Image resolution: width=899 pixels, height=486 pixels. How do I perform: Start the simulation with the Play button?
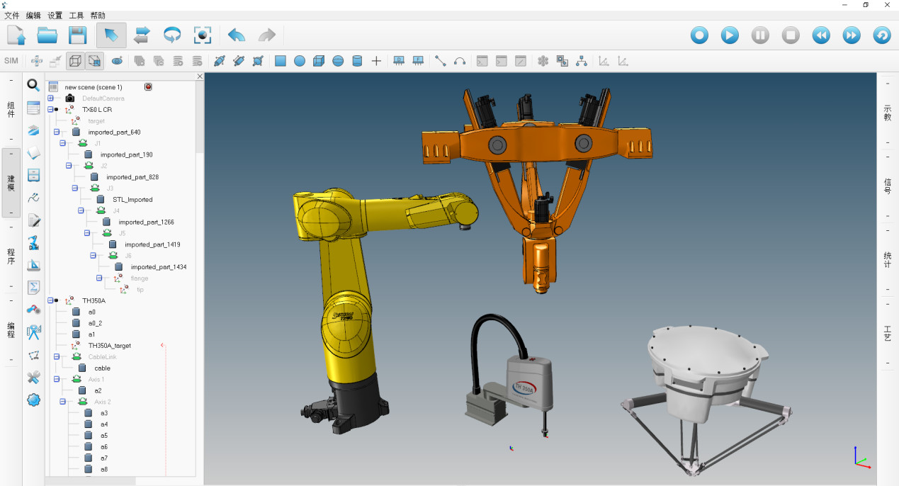tap(730, 35)
